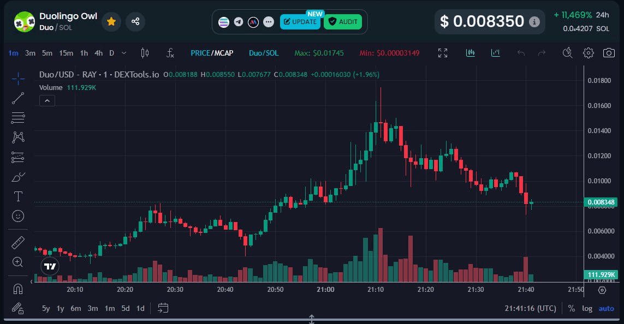Switch chart to PRICE view
The image size is (624, 324).
200,53
